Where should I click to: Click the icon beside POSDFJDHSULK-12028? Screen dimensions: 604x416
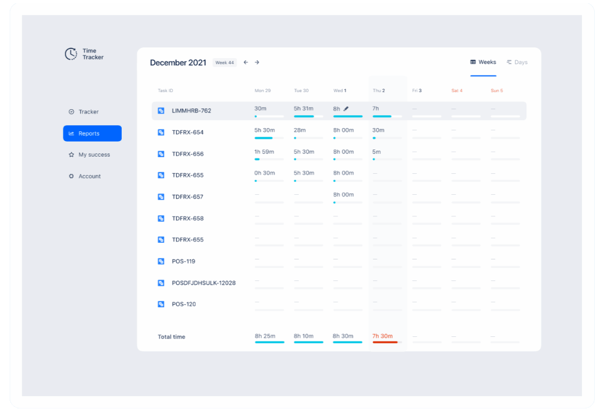coord(161,283)
